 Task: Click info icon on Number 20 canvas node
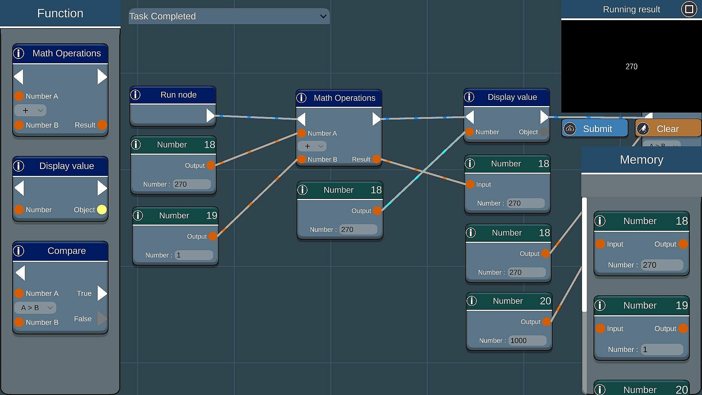(472, 301)
